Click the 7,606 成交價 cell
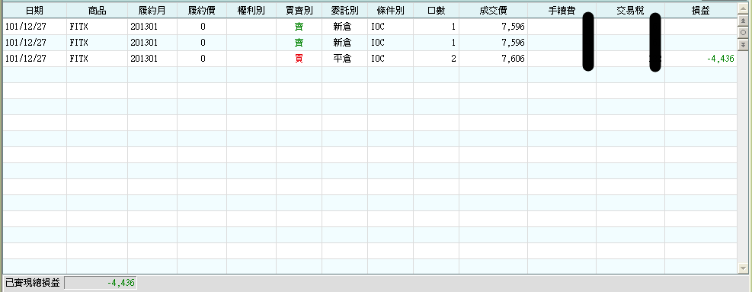Viewport: 752px width, 292px height. [x=493, y=59]
